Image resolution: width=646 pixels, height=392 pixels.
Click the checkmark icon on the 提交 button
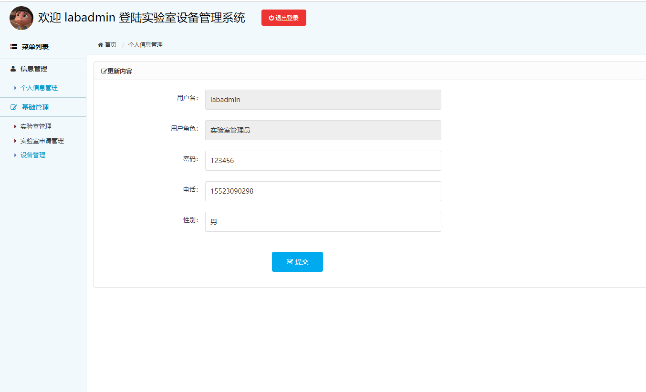[x=289, y=261]
